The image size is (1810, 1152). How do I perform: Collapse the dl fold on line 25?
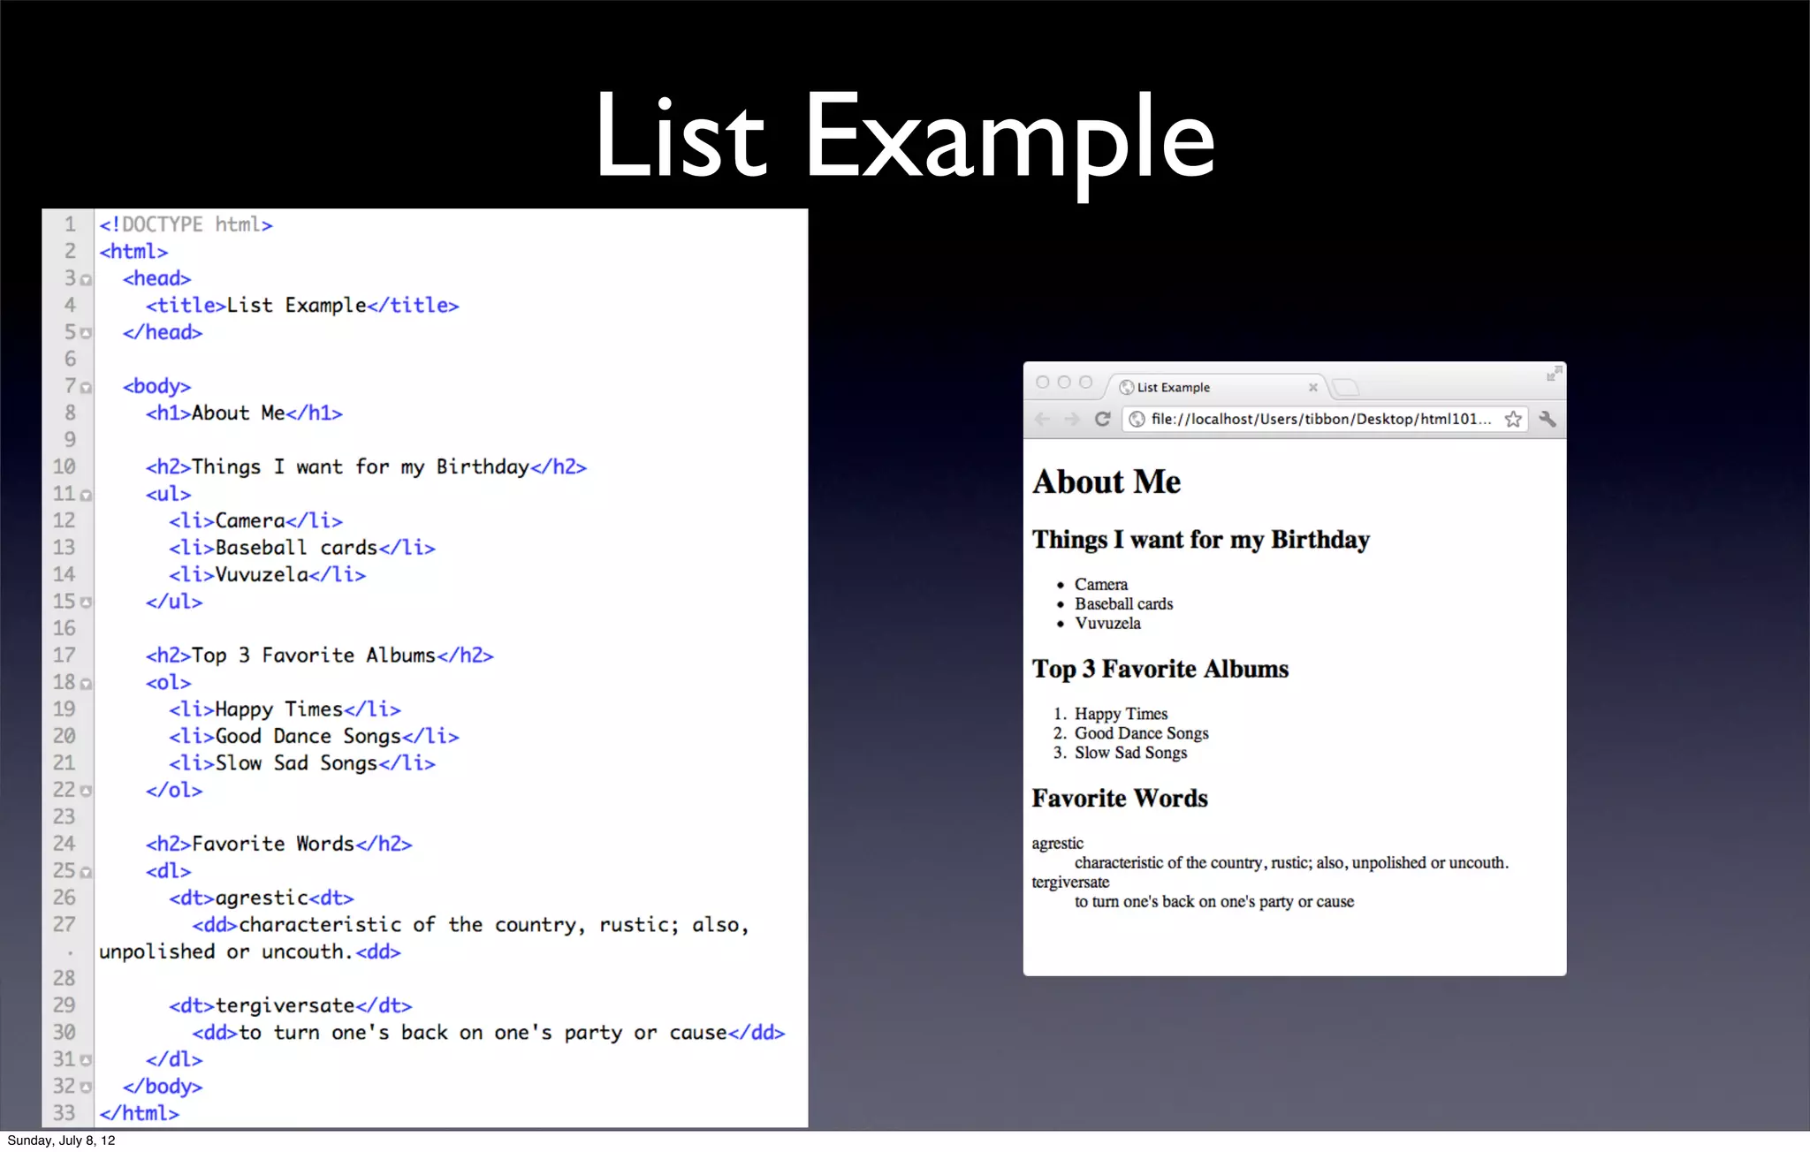click(86, 872)
